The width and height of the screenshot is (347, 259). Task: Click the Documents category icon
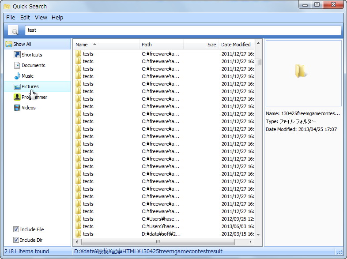click(17, 65)
